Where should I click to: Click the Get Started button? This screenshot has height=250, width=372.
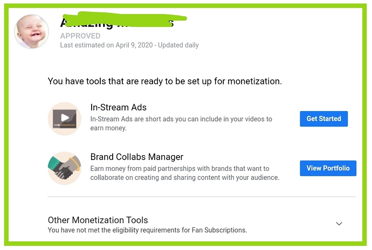click(323, 119)
